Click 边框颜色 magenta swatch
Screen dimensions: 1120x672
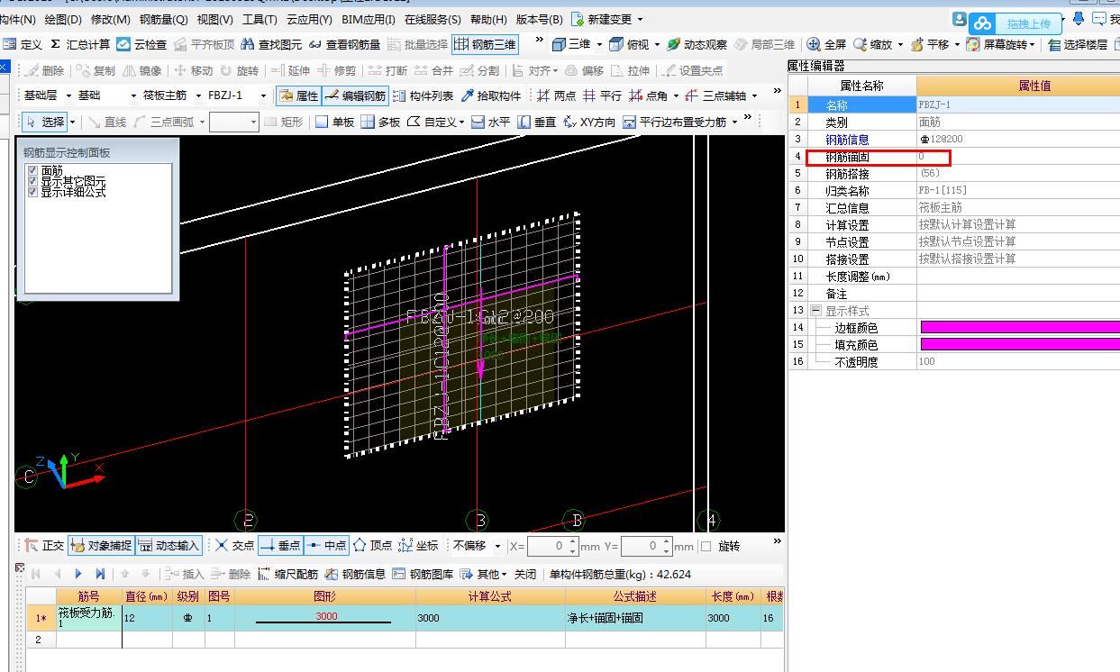pyautogui.click(x=1019, y=327)
